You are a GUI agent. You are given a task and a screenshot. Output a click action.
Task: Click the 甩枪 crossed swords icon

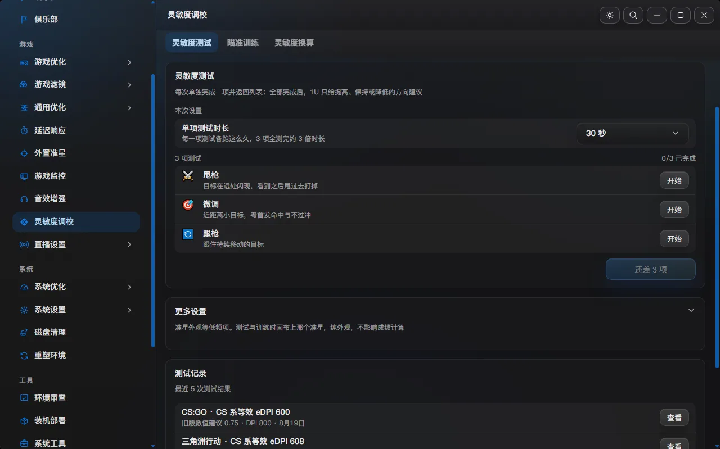point(188,175)
